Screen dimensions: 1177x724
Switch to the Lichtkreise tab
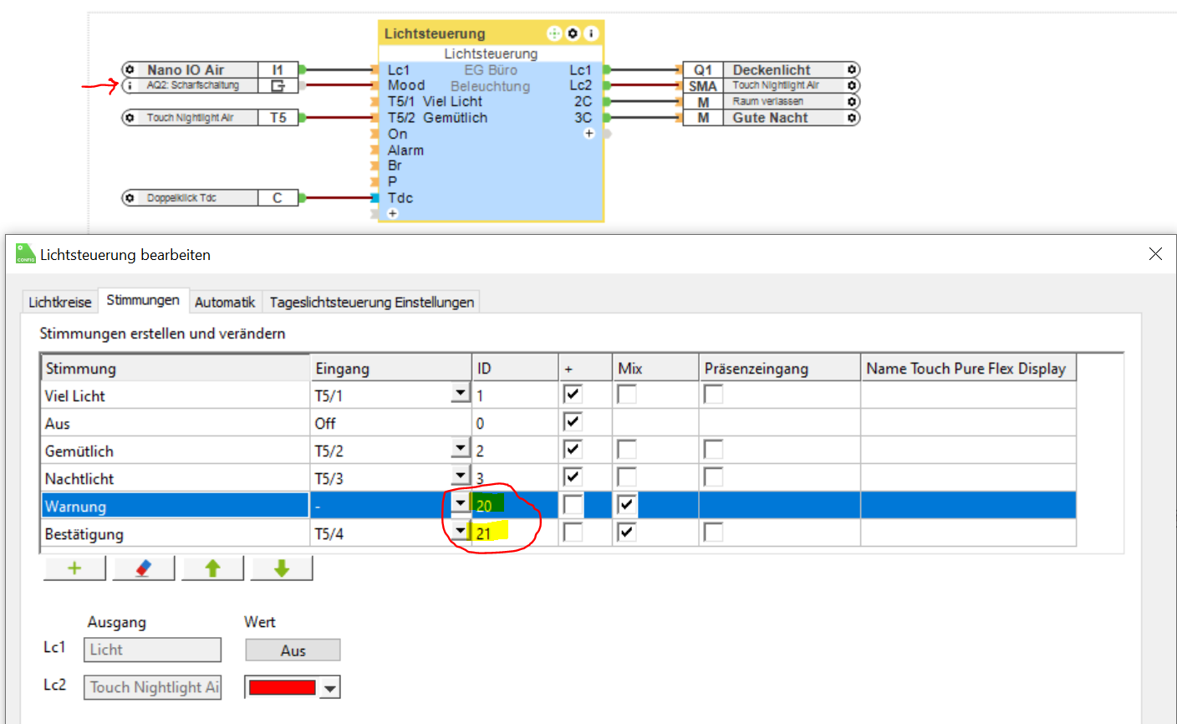point(59,302)
